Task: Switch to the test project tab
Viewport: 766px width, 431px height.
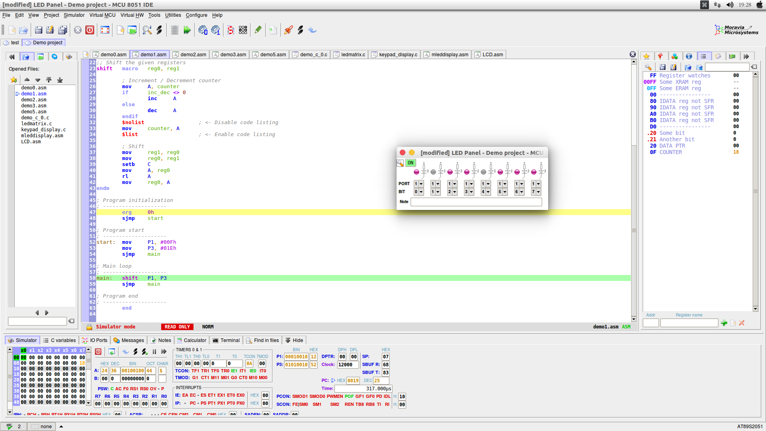Action: pos(11,43)
